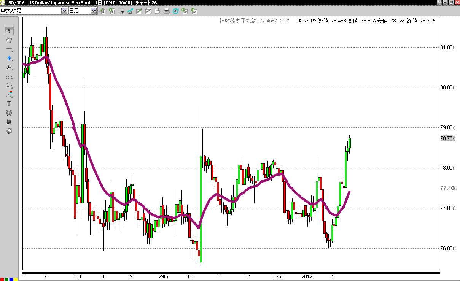Activate the hand pan tool
Image resolution: width=460 pixels, height=281 pixels.
pos(9,40)
